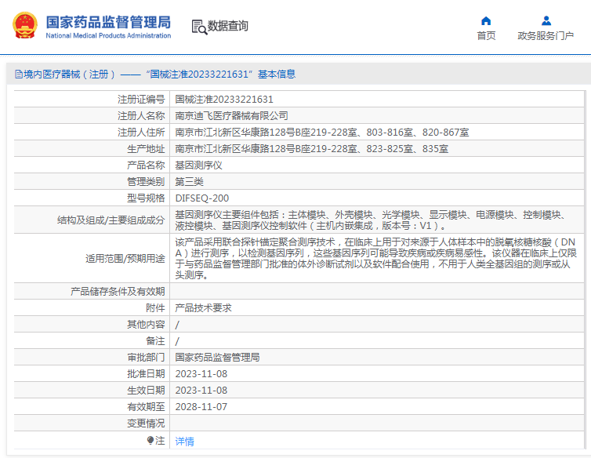Screen dimensions: 591x458
Task: Click the 注册人名称 row label
Action: point(141,116)
